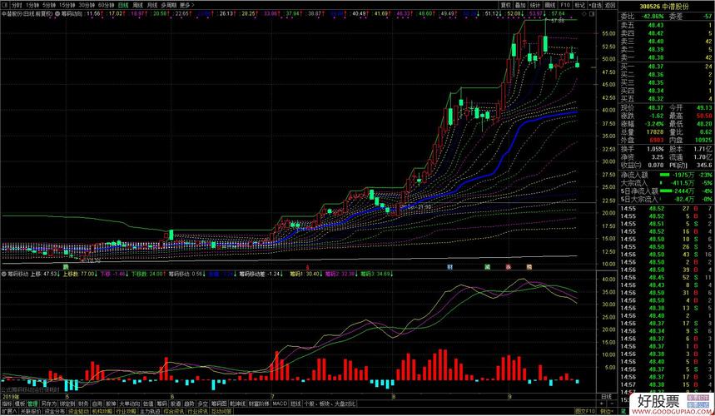Screen dimensions: 715x416
Task: Open the 资金驱动 tab
Action: point(78,411)
